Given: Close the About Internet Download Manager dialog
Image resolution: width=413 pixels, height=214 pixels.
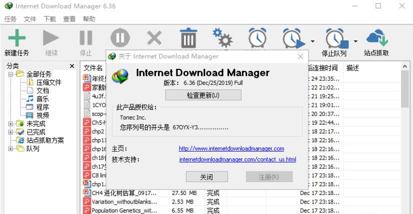Looking at the screenshot, I should tap(300, 56).
